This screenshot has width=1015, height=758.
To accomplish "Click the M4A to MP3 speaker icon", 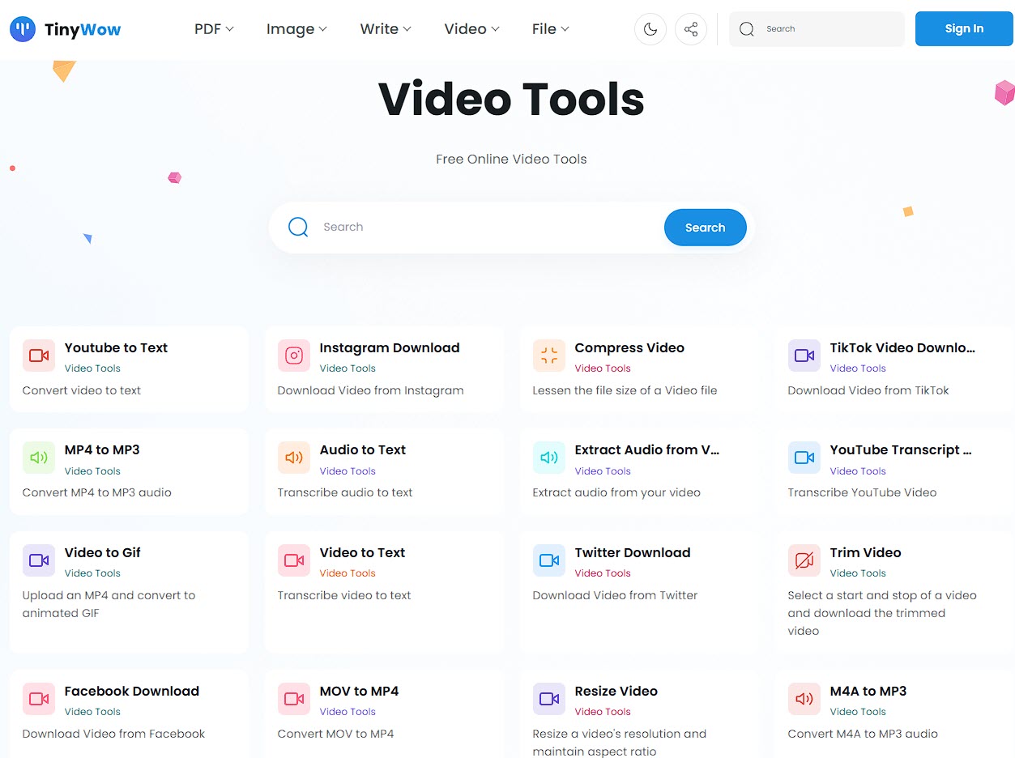I will [x=804, y=699].
